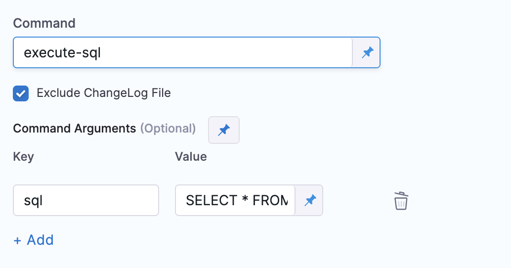Click the asterisk in the Value field
The image size is (511, 268).
pyautogui.click(x=245, y=200)
